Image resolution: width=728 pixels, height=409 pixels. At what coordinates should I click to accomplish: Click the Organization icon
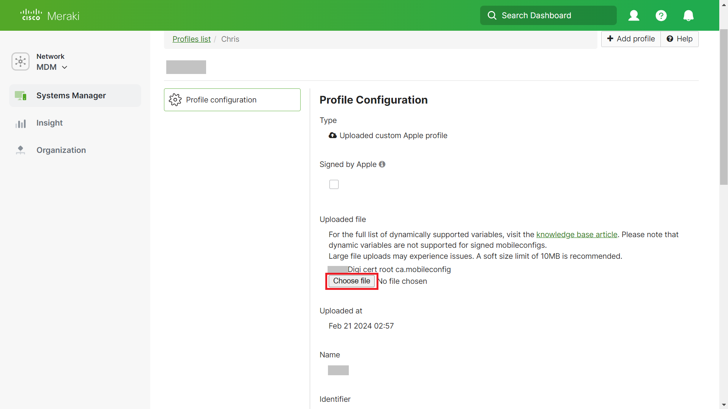[x=20, y=150]
